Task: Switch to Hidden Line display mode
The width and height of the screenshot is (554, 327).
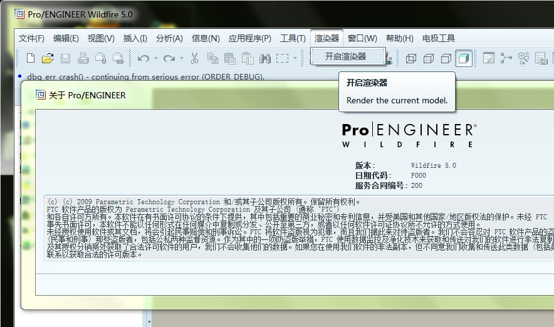Action: coord(429,58)
